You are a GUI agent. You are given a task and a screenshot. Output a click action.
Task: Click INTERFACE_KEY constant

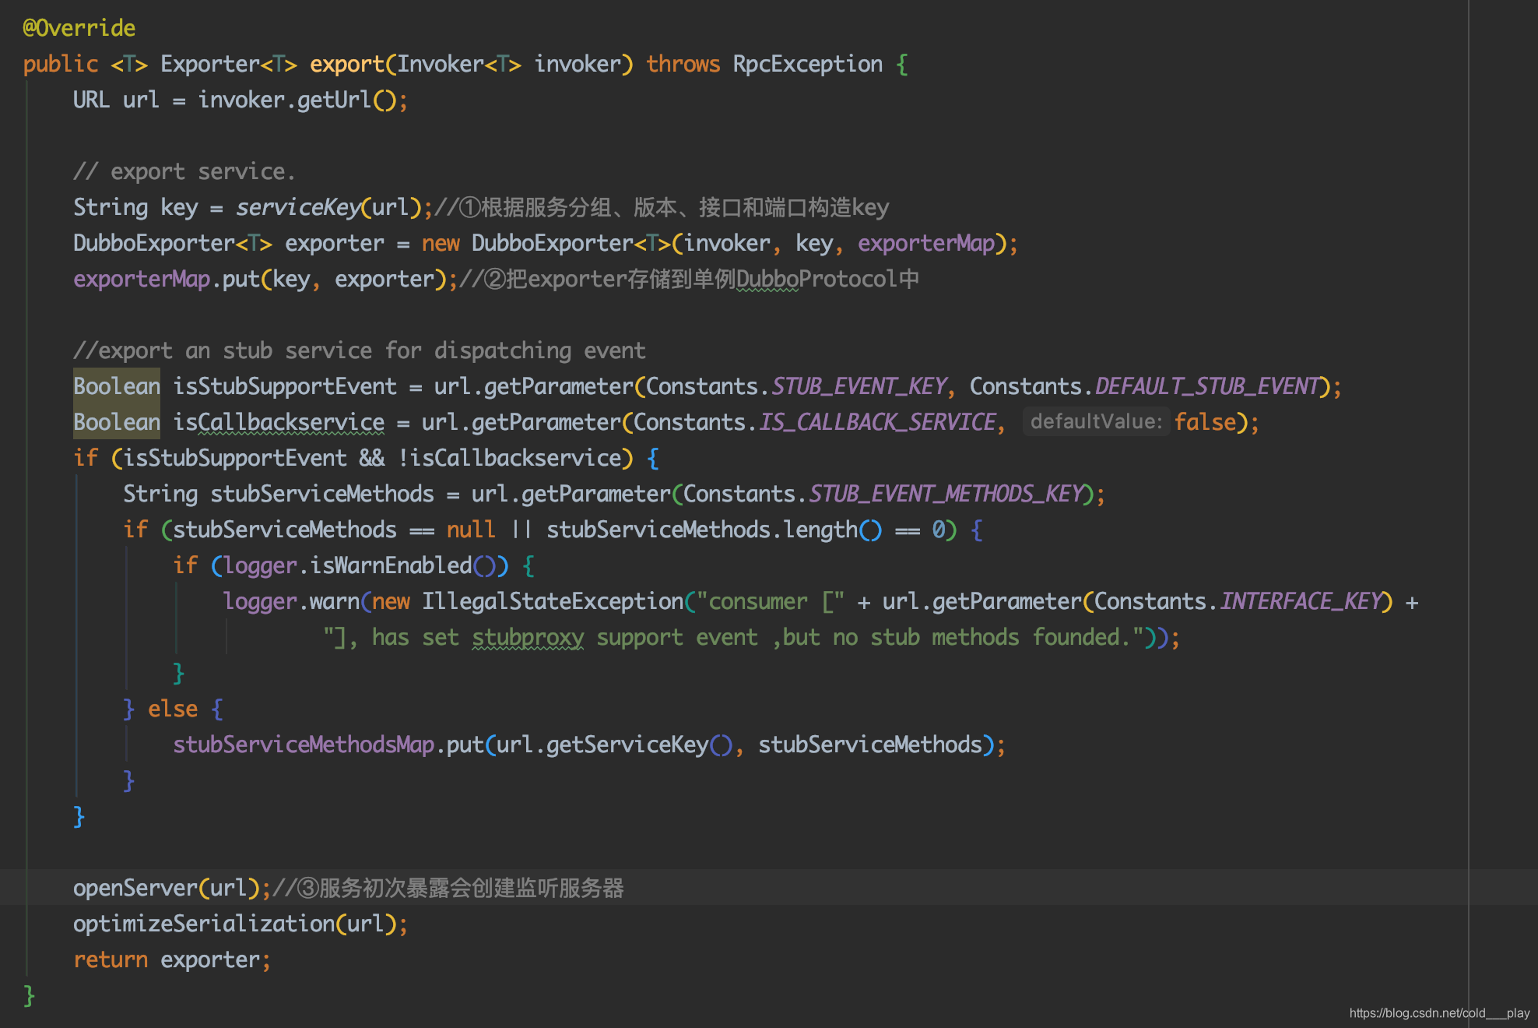1301,601
